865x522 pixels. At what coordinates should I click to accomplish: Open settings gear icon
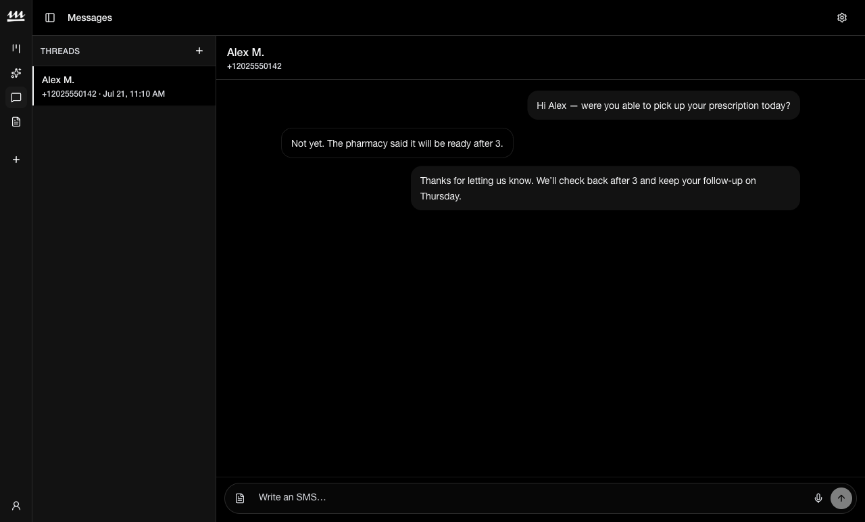click(x=842, y=18)
